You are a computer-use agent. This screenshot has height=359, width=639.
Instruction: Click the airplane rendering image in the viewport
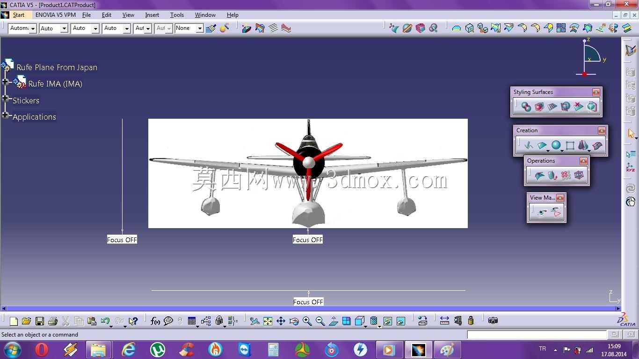308,173
